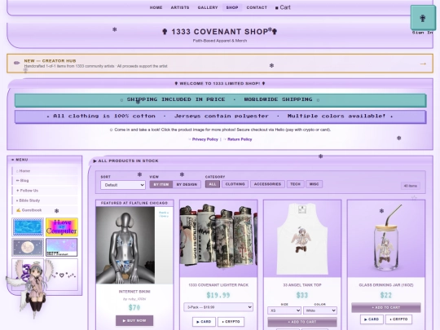This screenshot has width=440, height=330.
Task: Open Blog in the sidebar menu
Action: [45, 181]
